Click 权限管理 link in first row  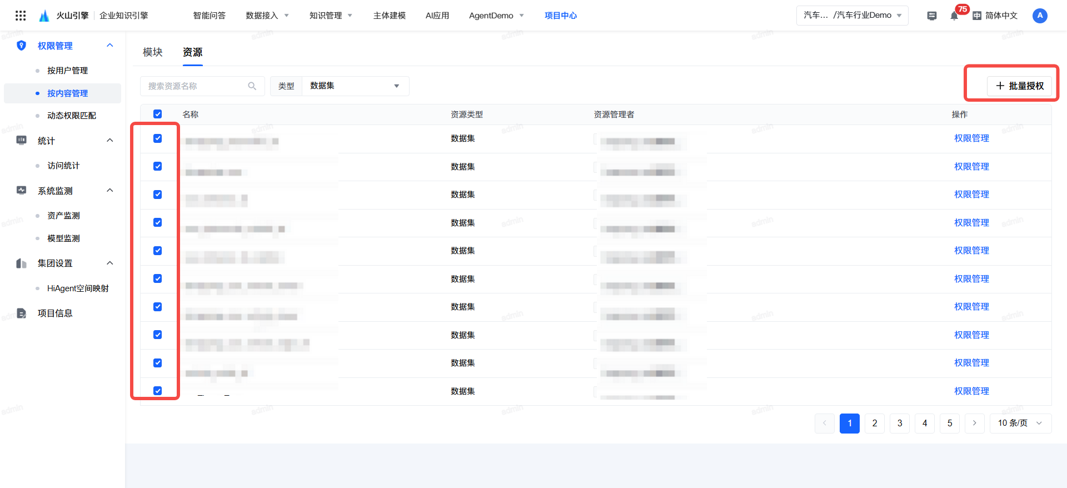coord(971,138)
